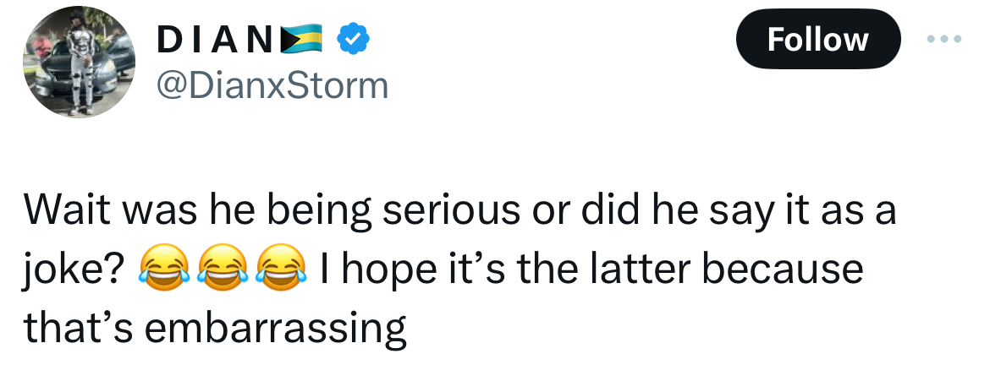
Task: Click the first laughing-crying emoji after joke?
Action: click(x=161, y=269)
